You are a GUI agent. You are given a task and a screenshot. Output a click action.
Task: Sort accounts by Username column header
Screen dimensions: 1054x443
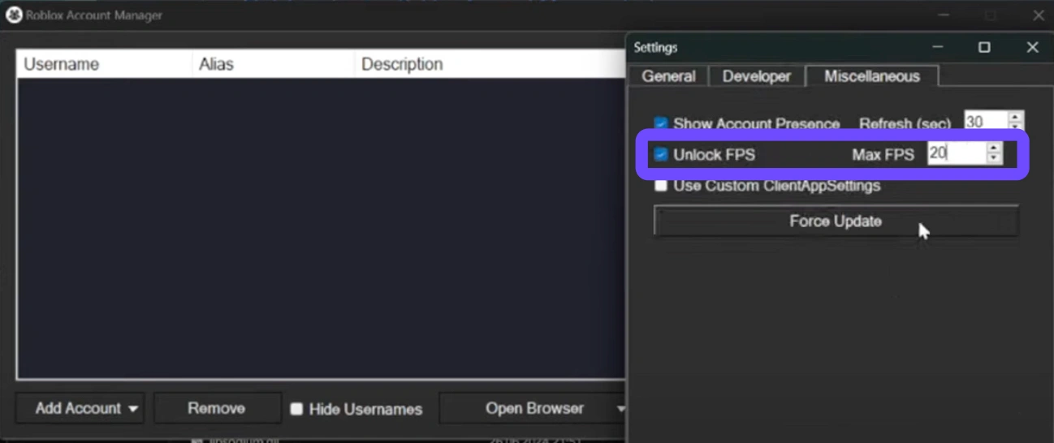click(104, 64)
